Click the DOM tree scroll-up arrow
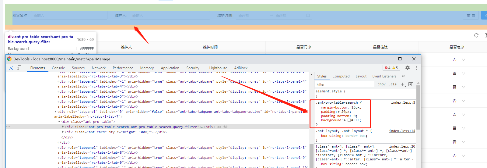487x168 pixels. point(311,75)
